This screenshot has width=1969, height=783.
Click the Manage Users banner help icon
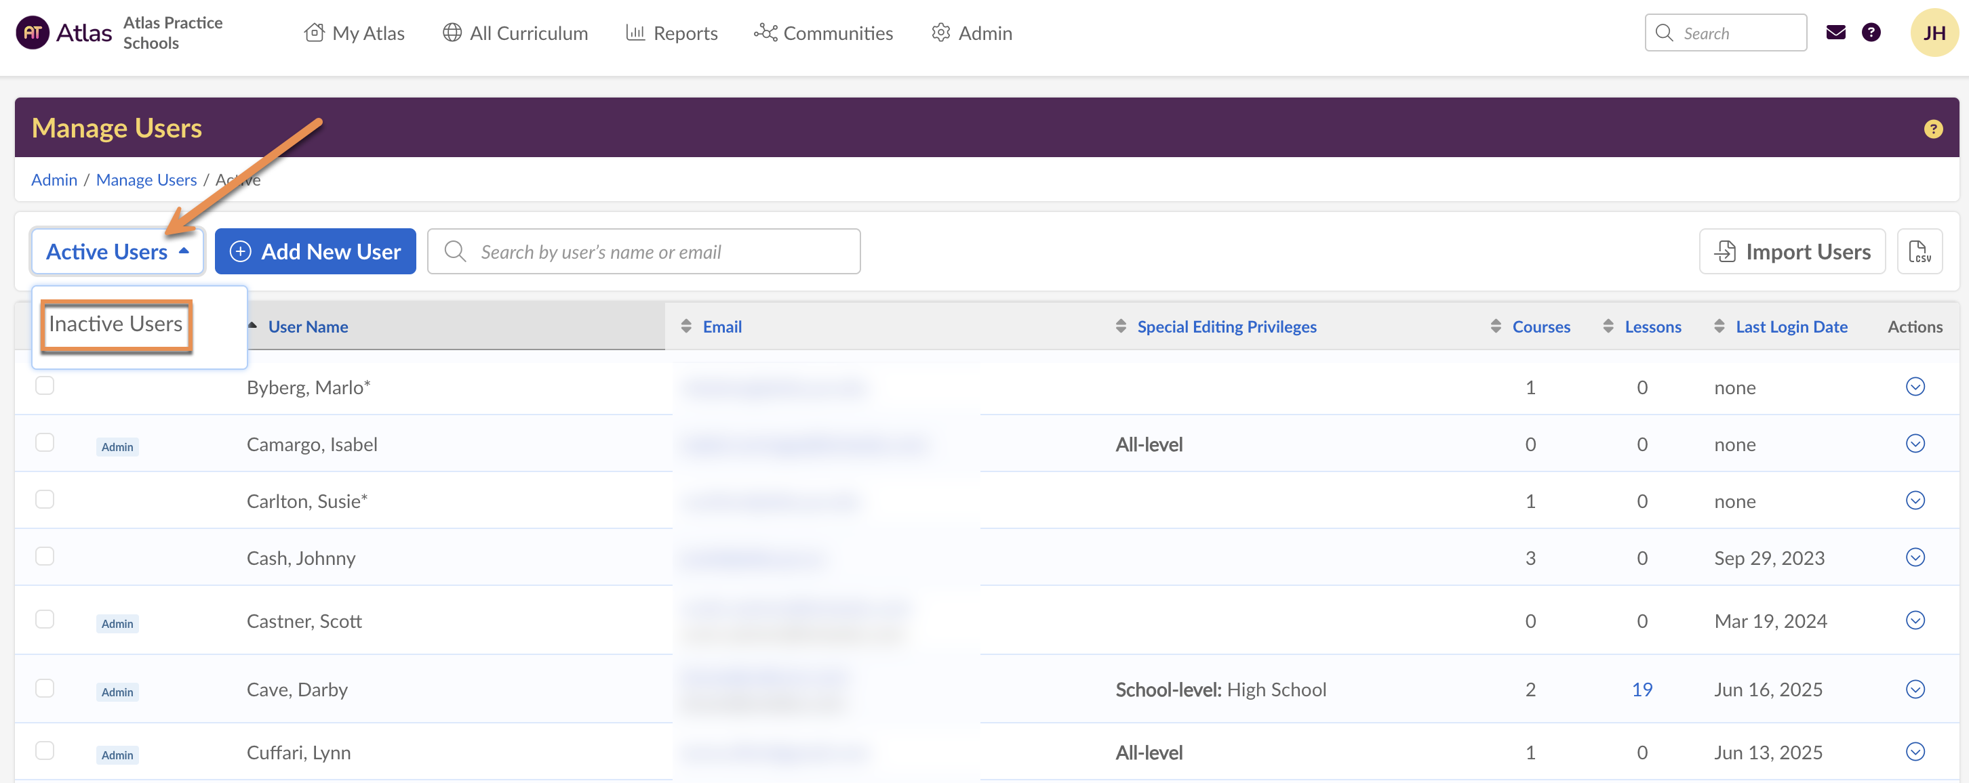pyautogui.click(x=1933, y=129)
